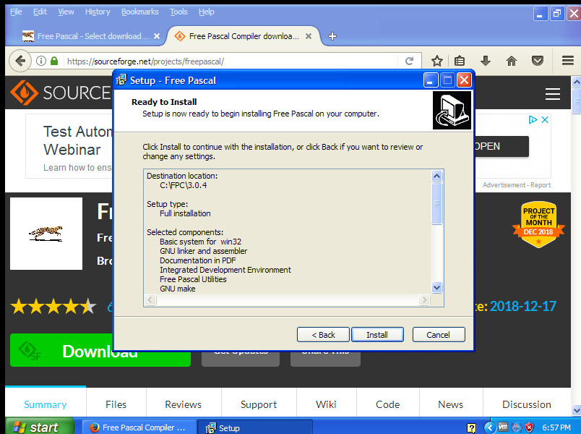Close the Free Pascal Compiler download tab
The width and height of the screenshot is (581, 434).
(309, 36)
